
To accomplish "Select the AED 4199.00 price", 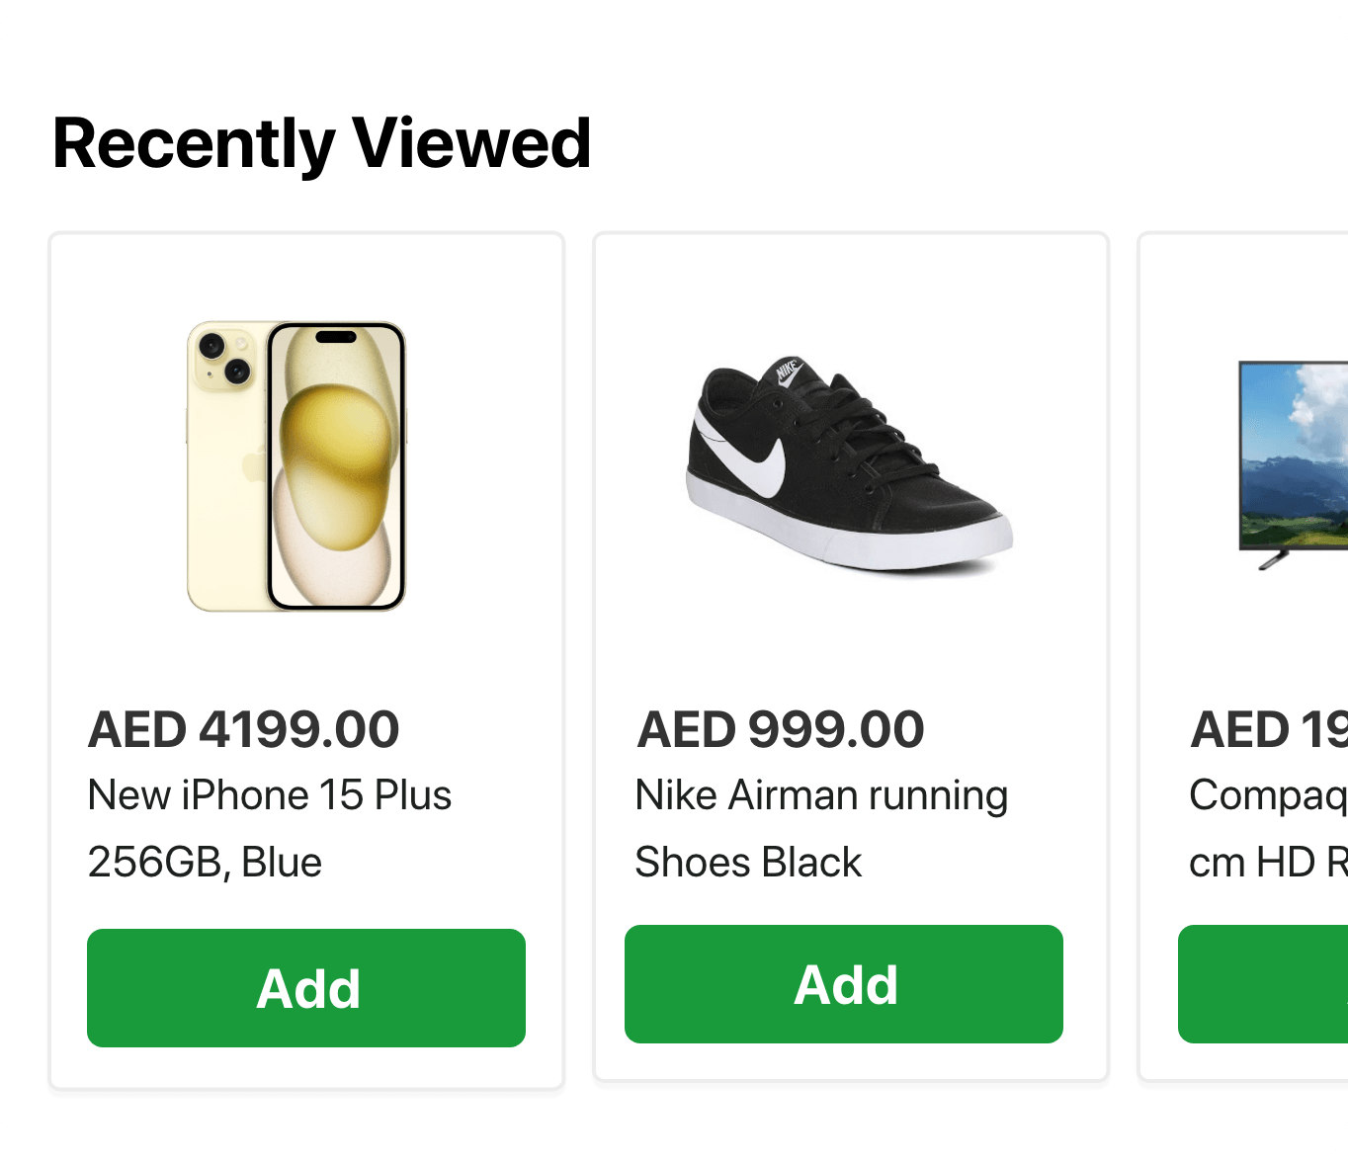I will pyautogui.click(x=243, y=729).
